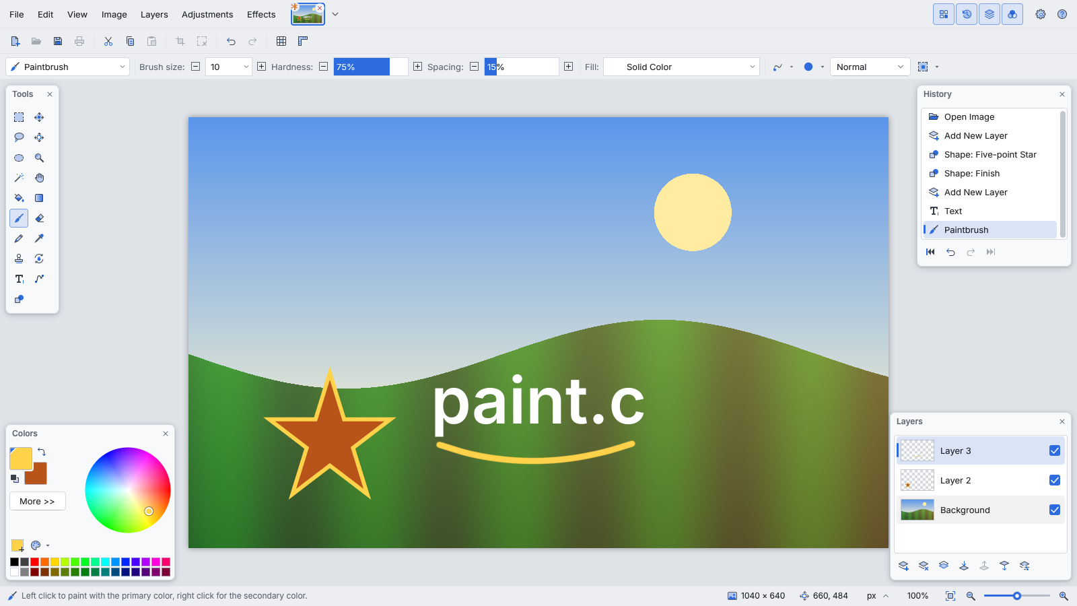Viewport: 1077px width, 606px height.
Task: Click the history step back undo button
Action: (950, 252)
